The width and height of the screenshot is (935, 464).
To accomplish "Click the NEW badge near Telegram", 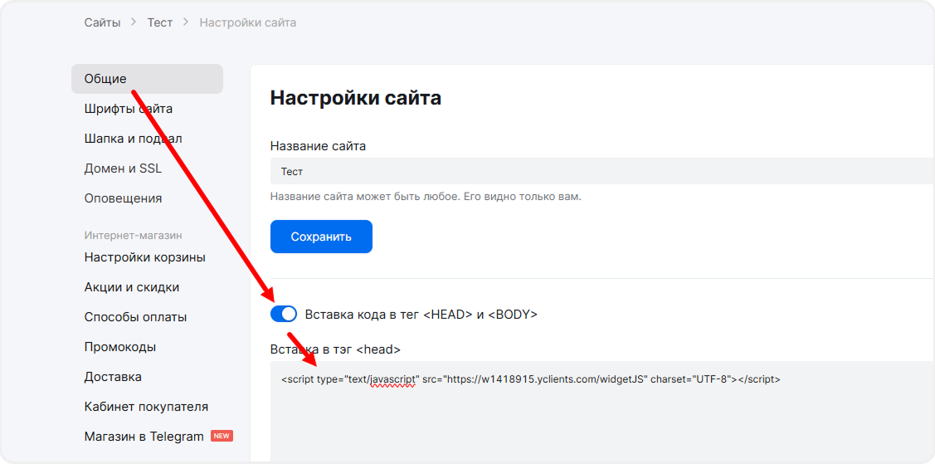I will point(222,436).
